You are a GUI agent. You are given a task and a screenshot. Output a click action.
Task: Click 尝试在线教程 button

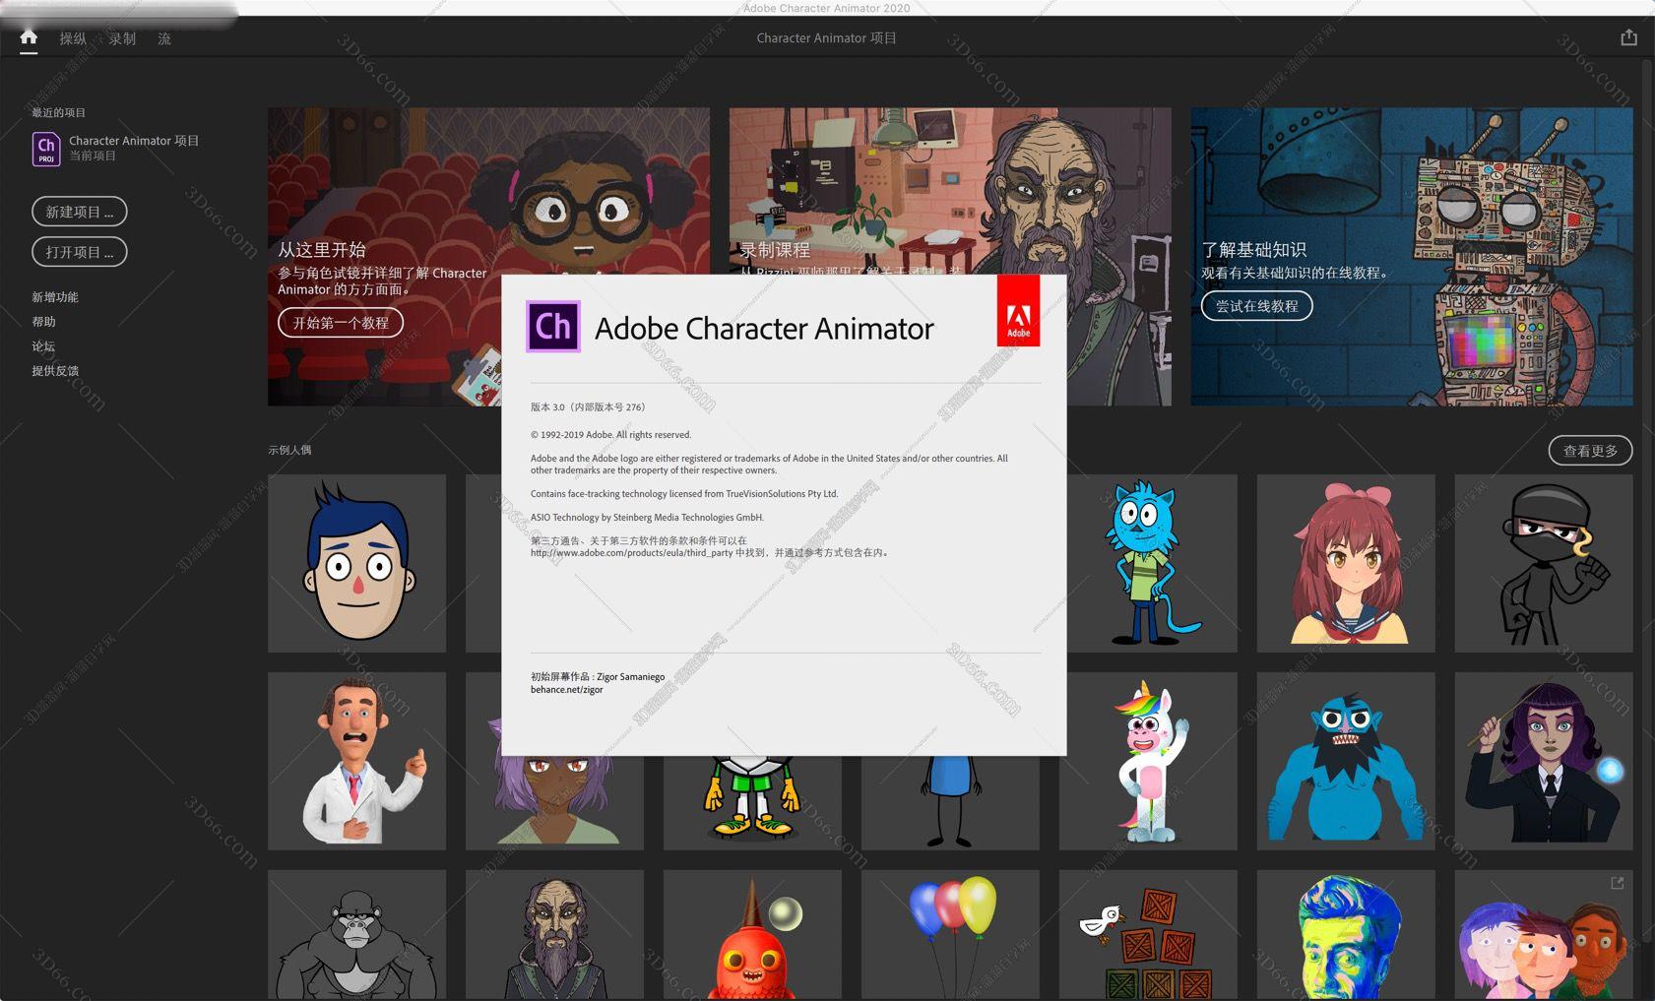click(x=1256, y=306)
